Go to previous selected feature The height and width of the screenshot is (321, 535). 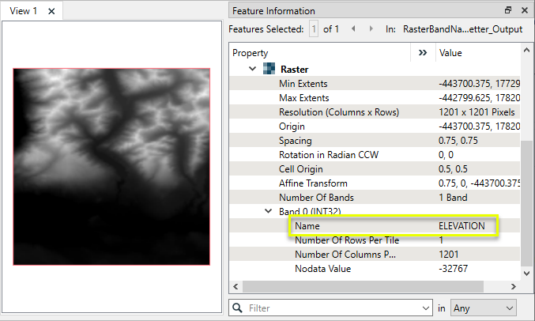coord(352,29)
